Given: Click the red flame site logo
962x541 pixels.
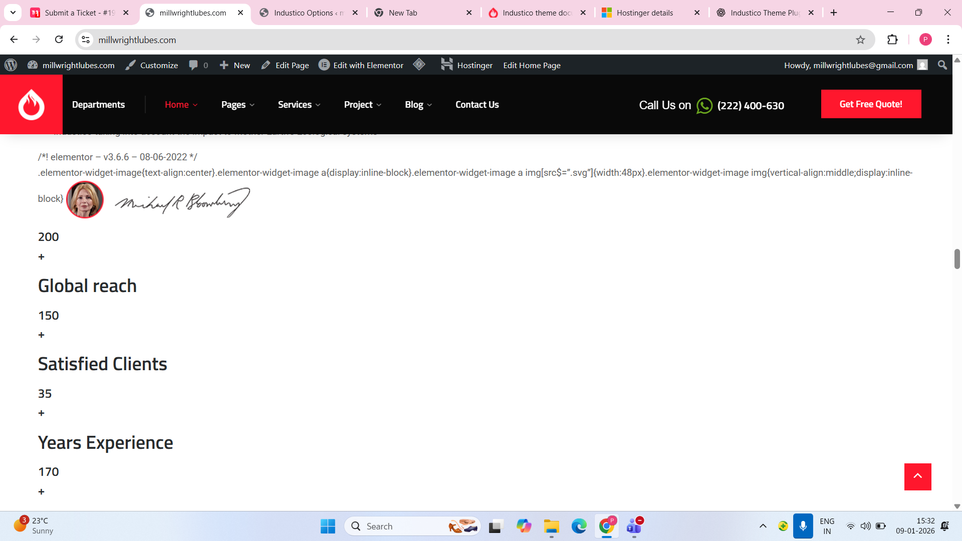Looking at the screenshot, I should [31, 105].
